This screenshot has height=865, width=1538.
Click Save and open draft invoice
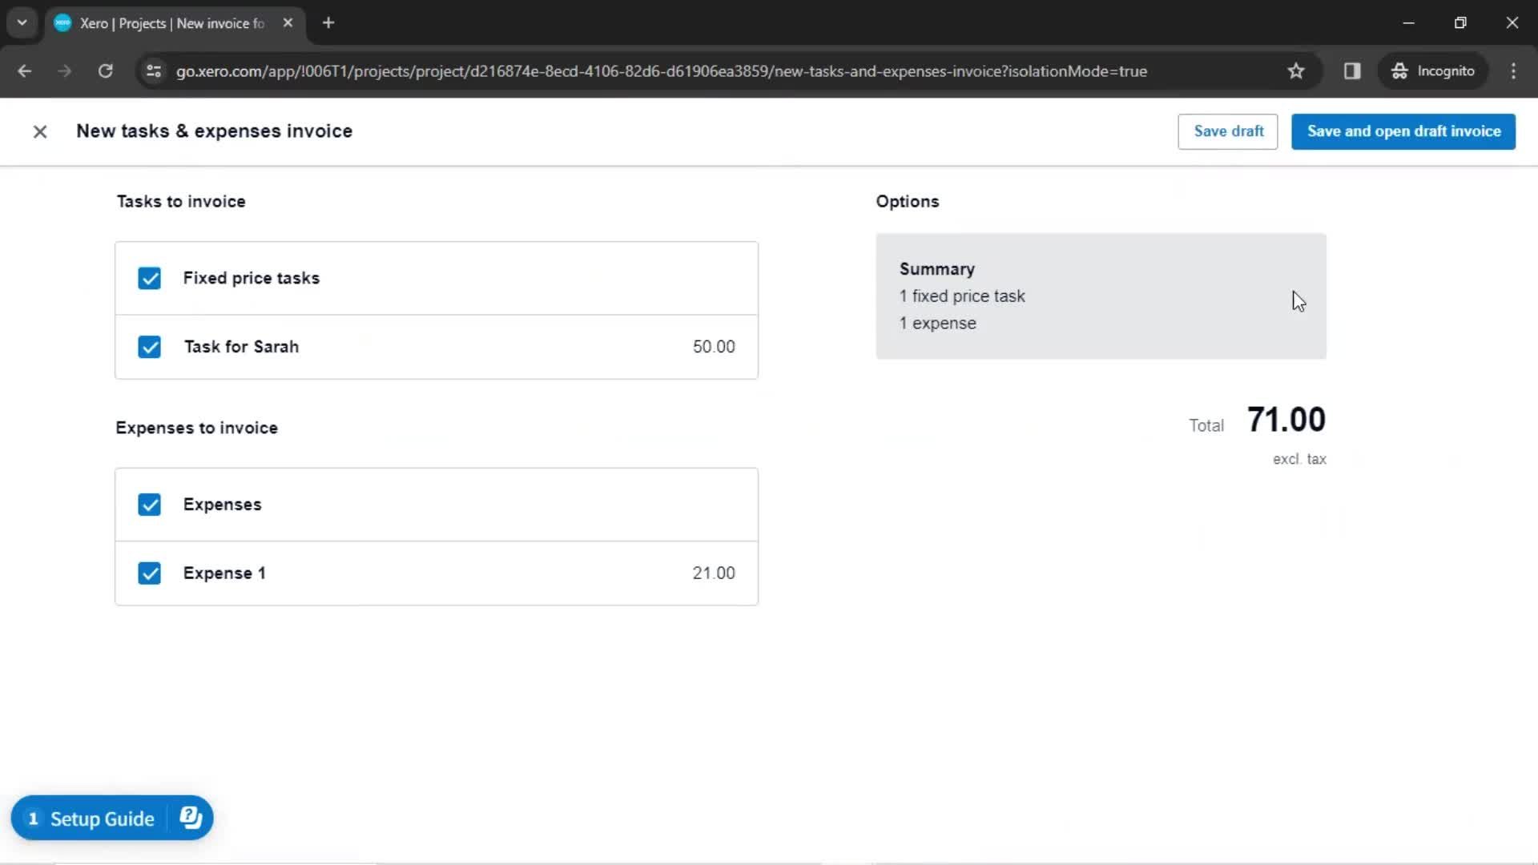[1403, 131]
